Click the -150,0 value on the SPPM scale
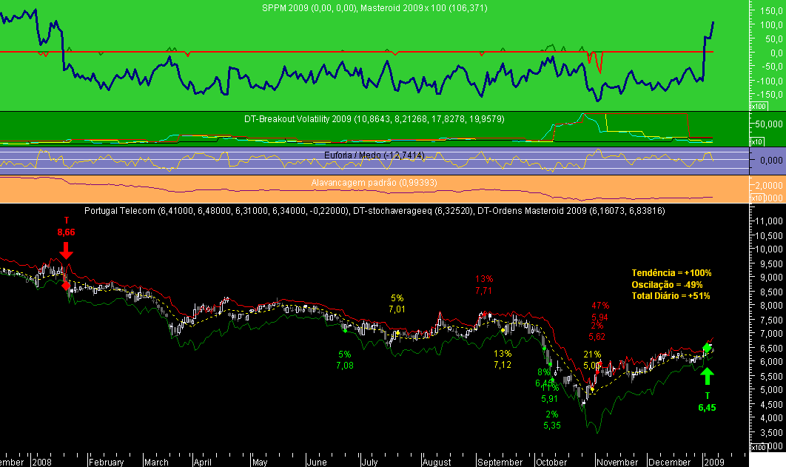Screen dimensions: 786x467 (x=770, y=95)
